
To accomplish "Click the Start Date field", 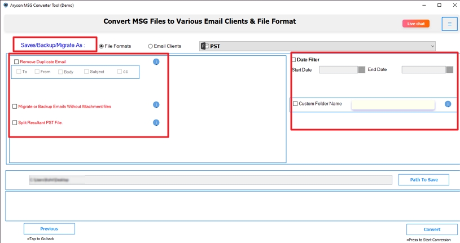I will click(x=338, y=70).
